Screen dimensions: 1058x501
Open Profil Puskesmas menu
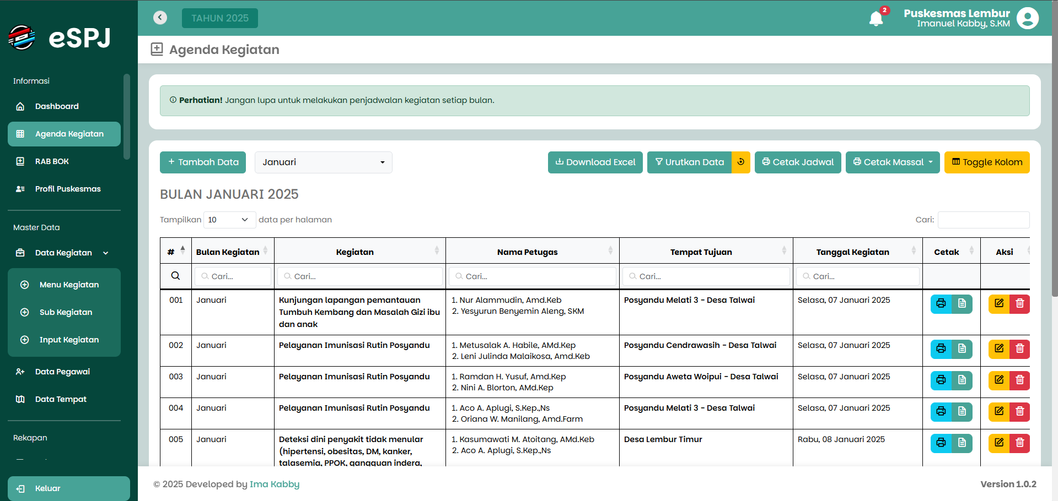tap(64, 189)
